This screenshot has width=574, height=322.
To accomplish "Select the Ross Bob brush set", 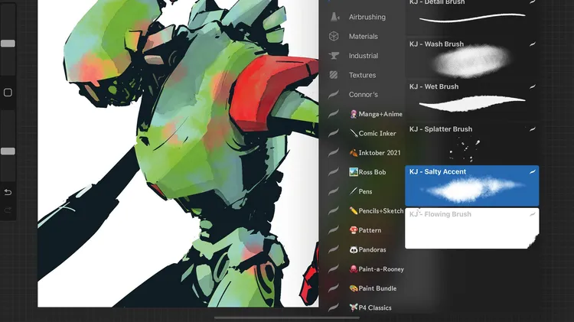I will point(367,172).
